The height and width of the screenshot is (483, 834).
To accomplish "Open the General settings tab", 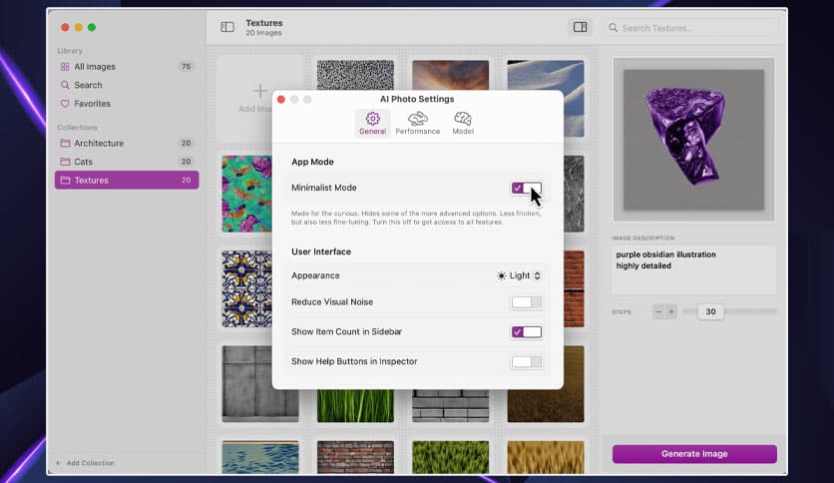I will pos(372,124).
